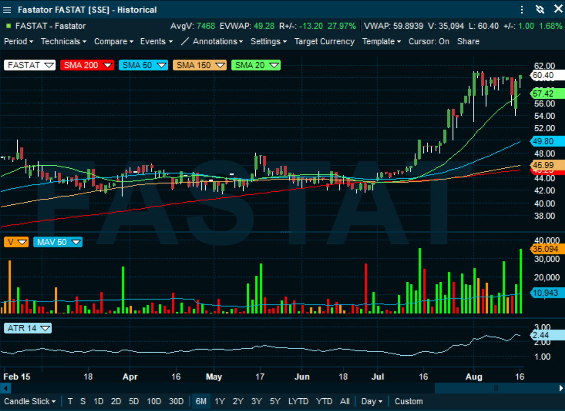This screenshot has height=411, width=565.
Task: Select the 1D time range
Action: tap(98, 401)
